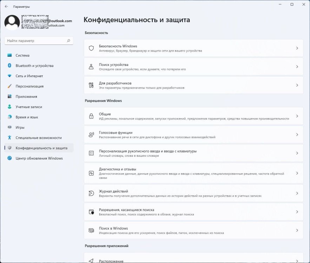This screenshot has height=263, width=310.
Task: Click the Windows Security shield icon
Action: [x=91, y=48]
